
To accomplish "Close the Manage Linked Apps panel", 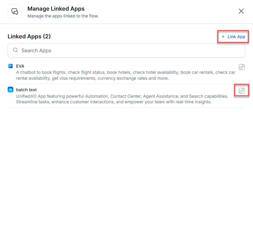I will click(241, 11).
